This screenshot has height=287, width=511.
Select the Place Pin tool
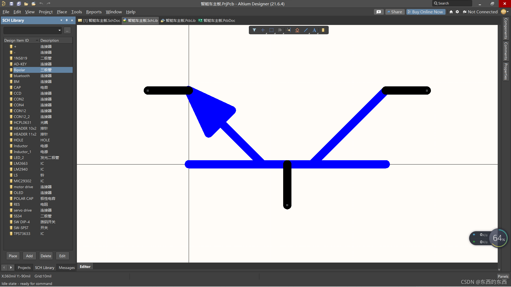point(289,30)
